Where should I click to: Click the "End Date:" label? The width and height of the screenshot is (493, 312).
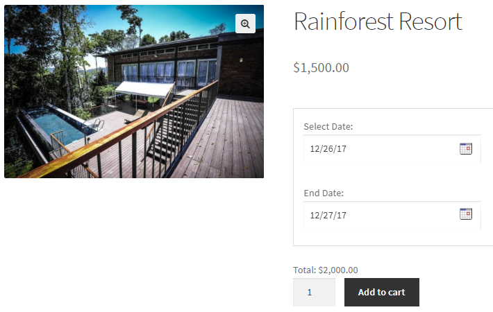[x=324, y=193]
